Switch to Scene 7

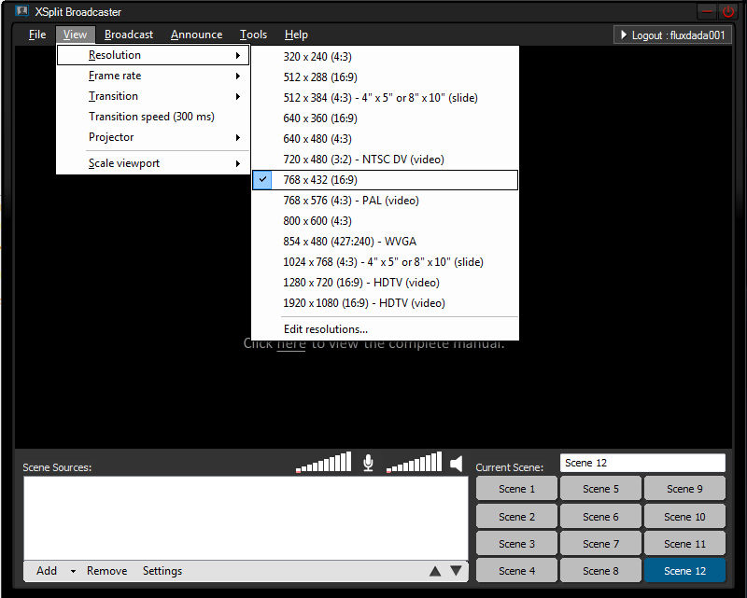[x=600, y=543]
